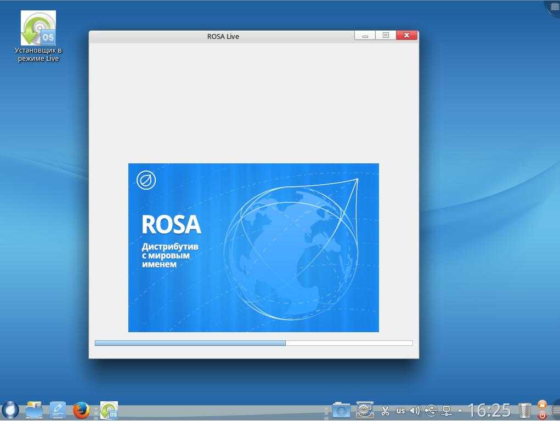Click the orange lock screen button
The width and height of the screenshot is (560, 421).
pos(542,405)
